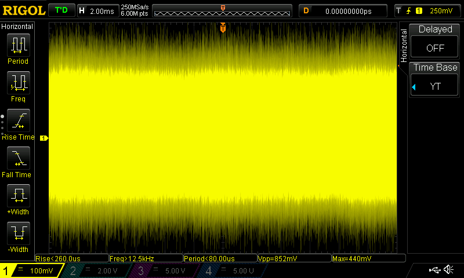464x278 pixels.
Task: Click the orange D delay indicator letter
Action: pyautogui.click(x=306, y=11)
